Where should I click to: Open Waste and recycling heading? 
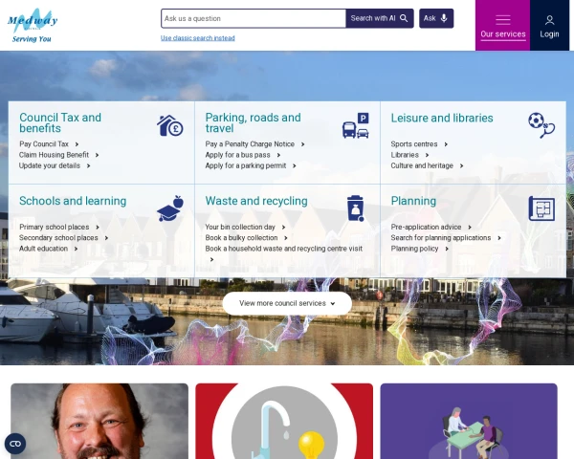pyautogui.click(x=256, y=201)
